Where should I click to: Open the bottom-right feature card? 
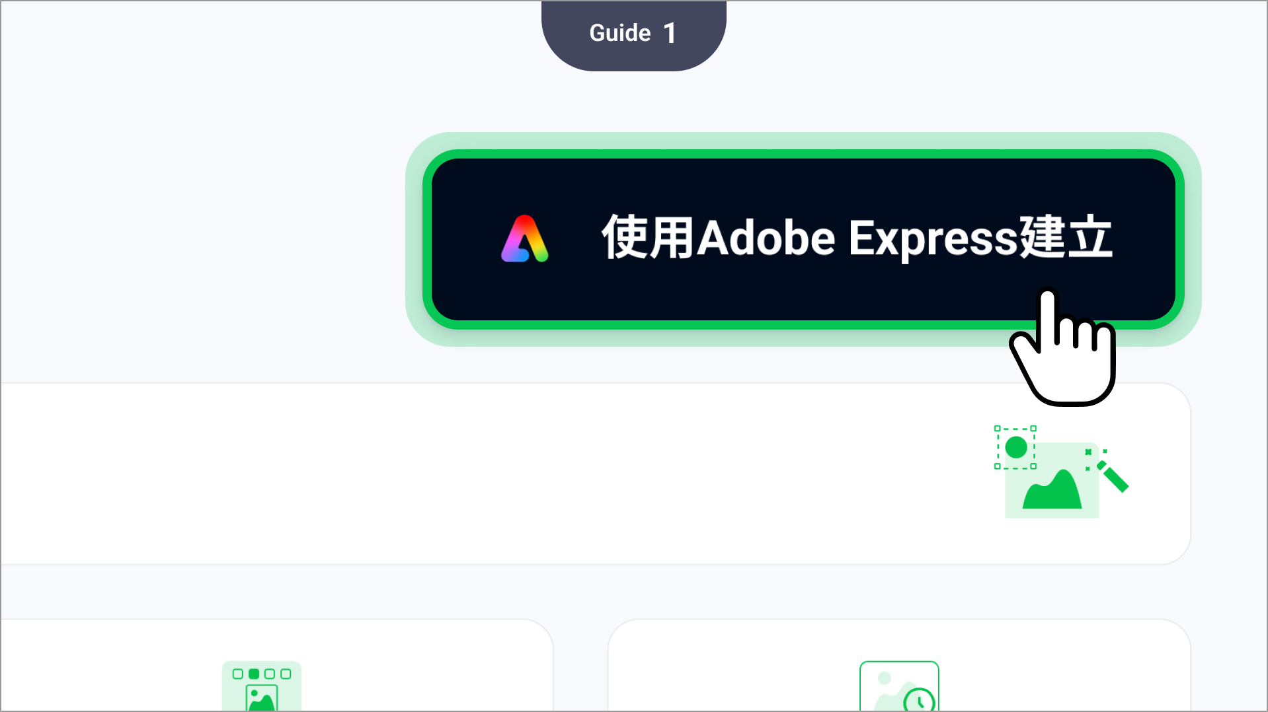click(899, 666)
